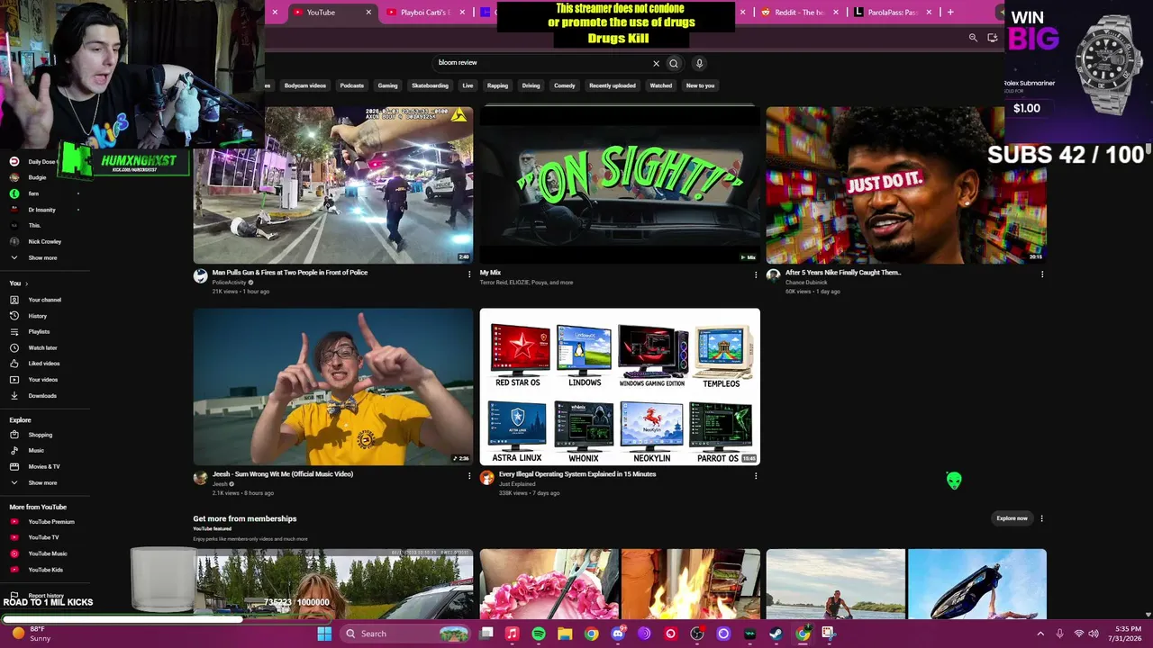Open Budgie subscription channel

pyautogui.click(x=37, y=177)
